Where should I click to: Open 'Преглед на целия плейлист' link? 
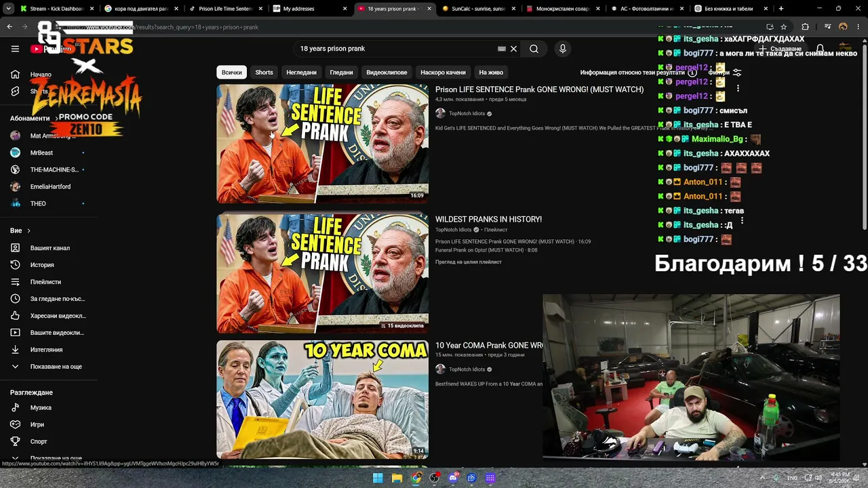click(x=469, y=262)
